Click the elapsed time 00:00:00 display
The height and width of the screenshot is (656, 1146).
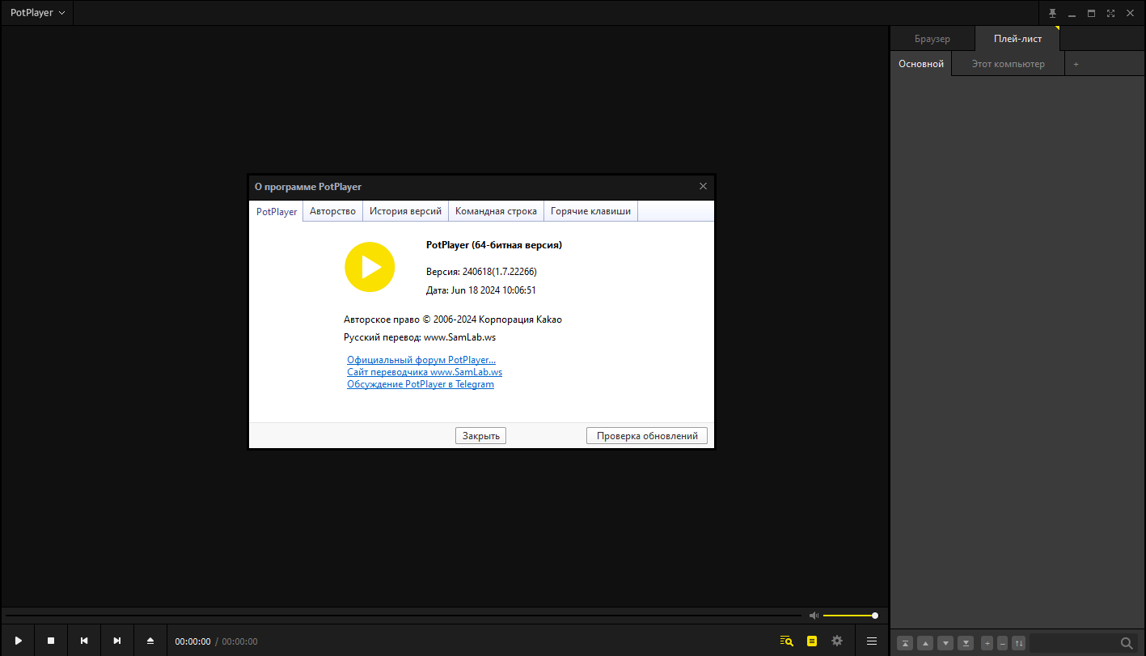click(192, 641)
